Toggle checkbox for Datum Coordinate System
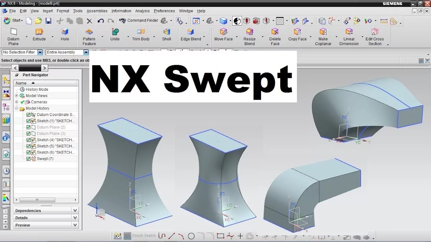This screenshot has width=431, height=242. (x=28, y=115)
